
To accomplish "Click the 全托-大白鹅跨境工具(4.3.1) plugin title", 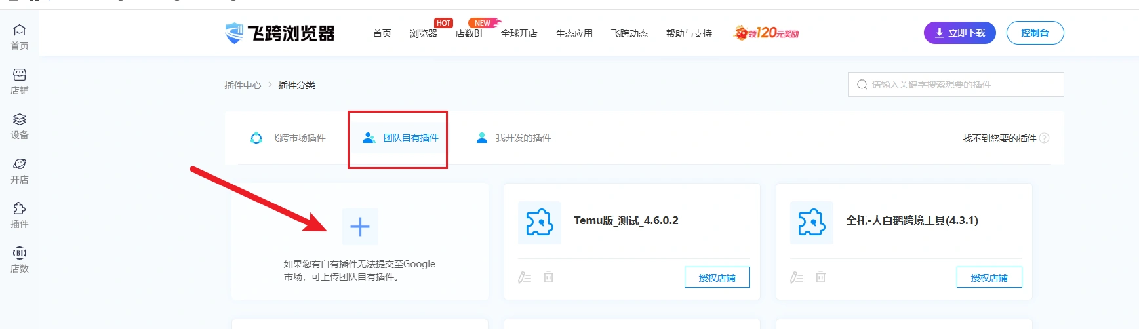I will (912, 221).
